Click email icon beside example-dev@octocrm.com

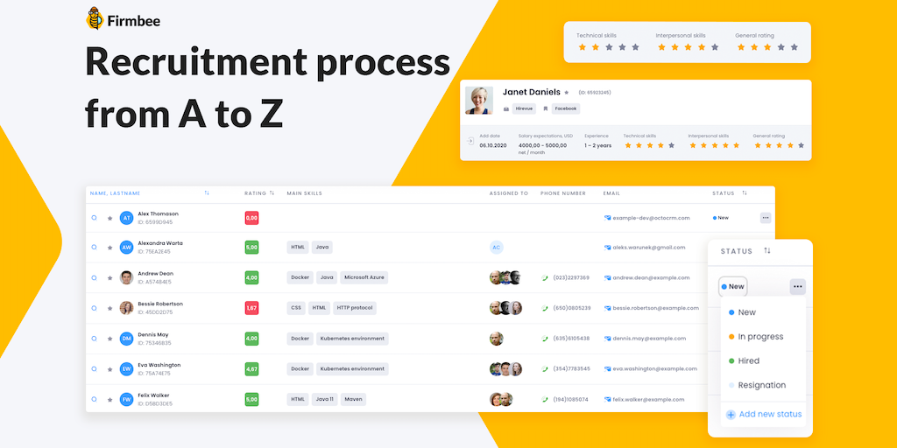point(608,218)
